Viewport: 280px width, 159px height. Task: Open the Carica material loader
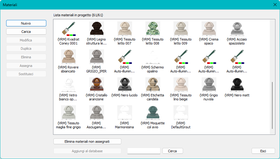point(26,32)
